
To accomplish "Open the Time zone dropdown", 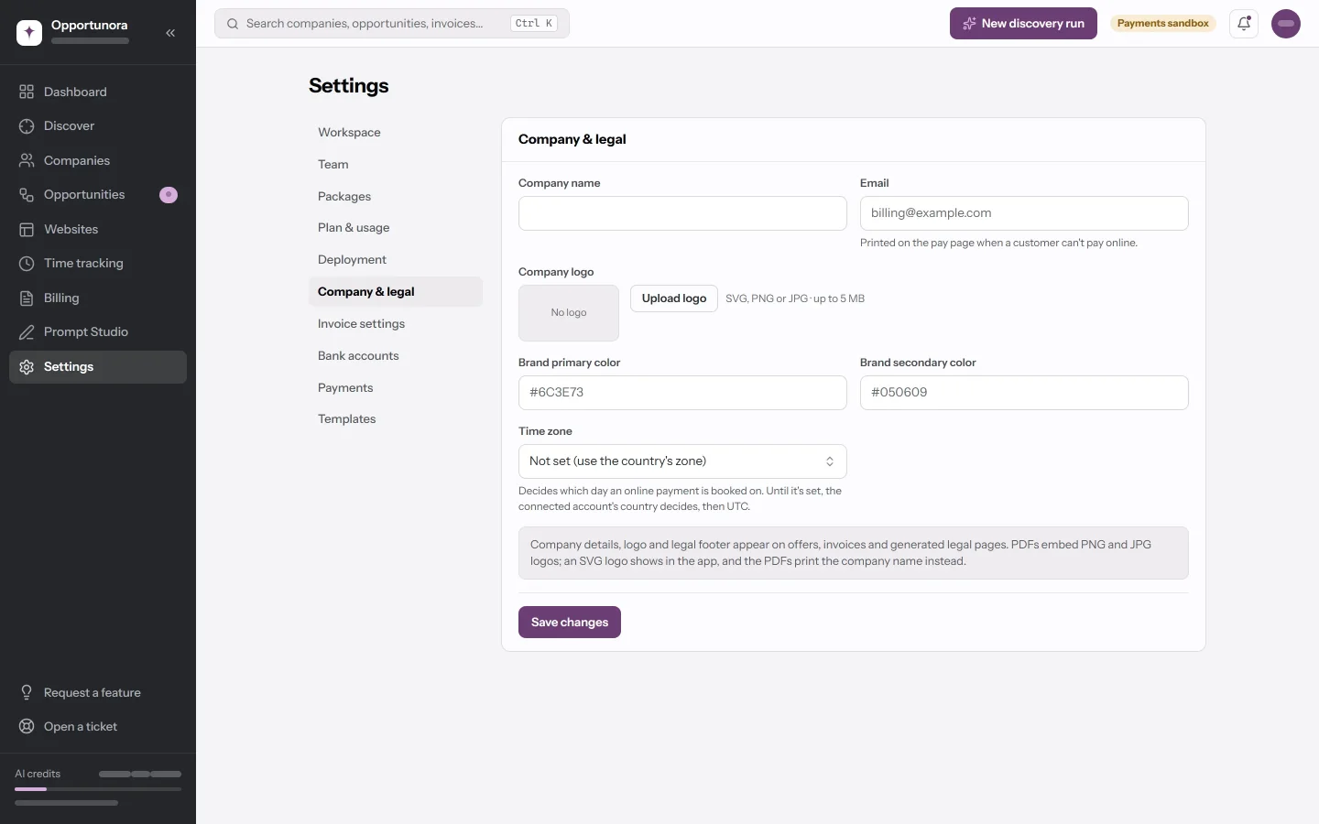I will point(682,461).
